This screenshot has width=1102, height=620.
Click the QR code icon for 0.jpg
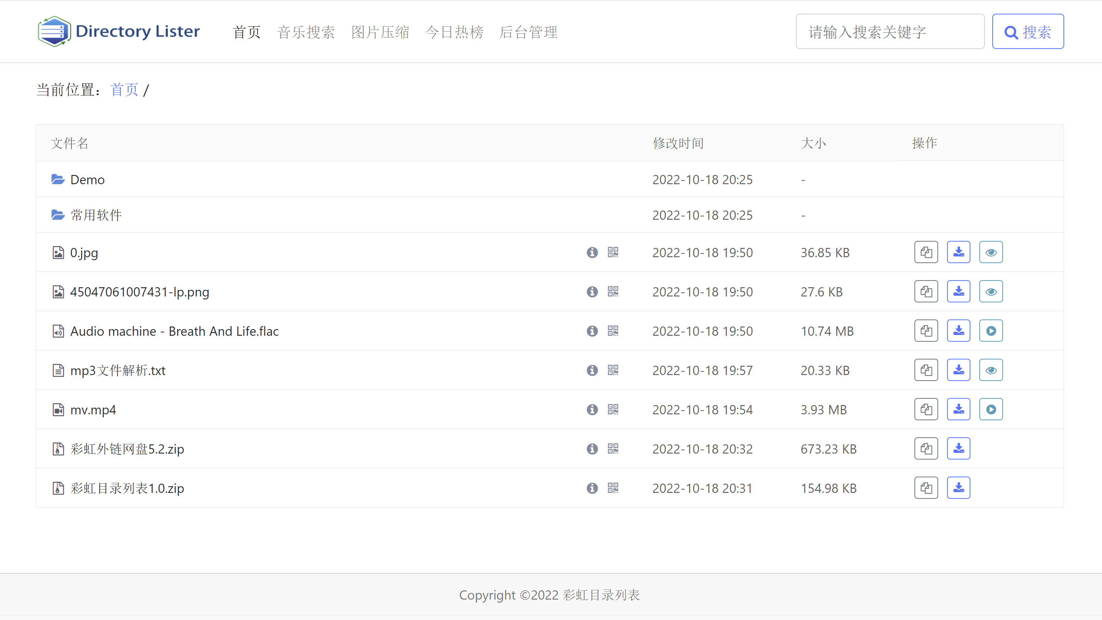coord(613,252)
